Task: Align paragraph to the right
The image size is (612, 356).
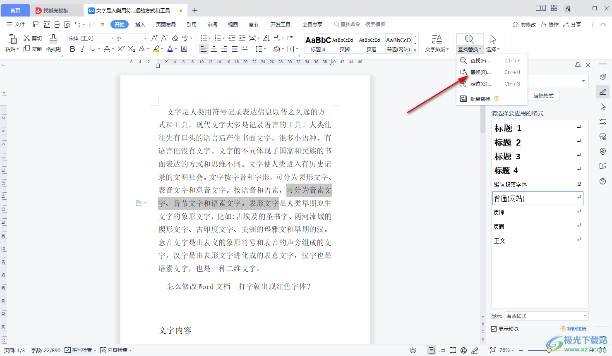Action: click(x=224, y=49)
